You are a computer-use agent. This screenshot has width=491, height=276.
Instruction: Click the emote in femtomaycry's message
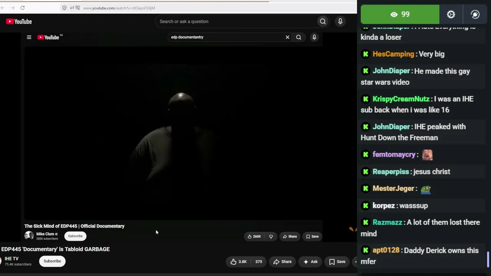pyautogui.click(x=427, y=154)
